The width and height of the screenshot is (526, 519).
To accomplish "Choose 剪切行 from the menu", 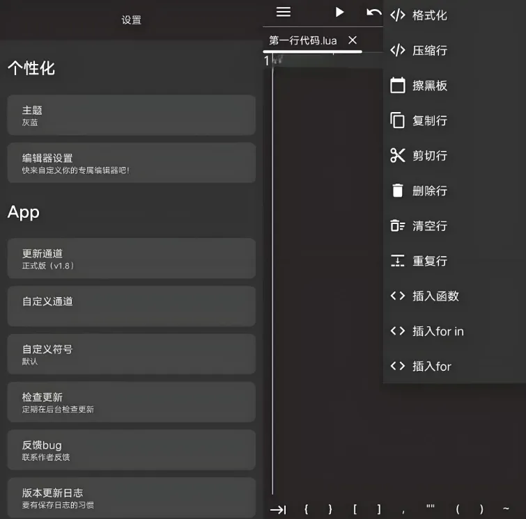I will click(x=454, y=155).
